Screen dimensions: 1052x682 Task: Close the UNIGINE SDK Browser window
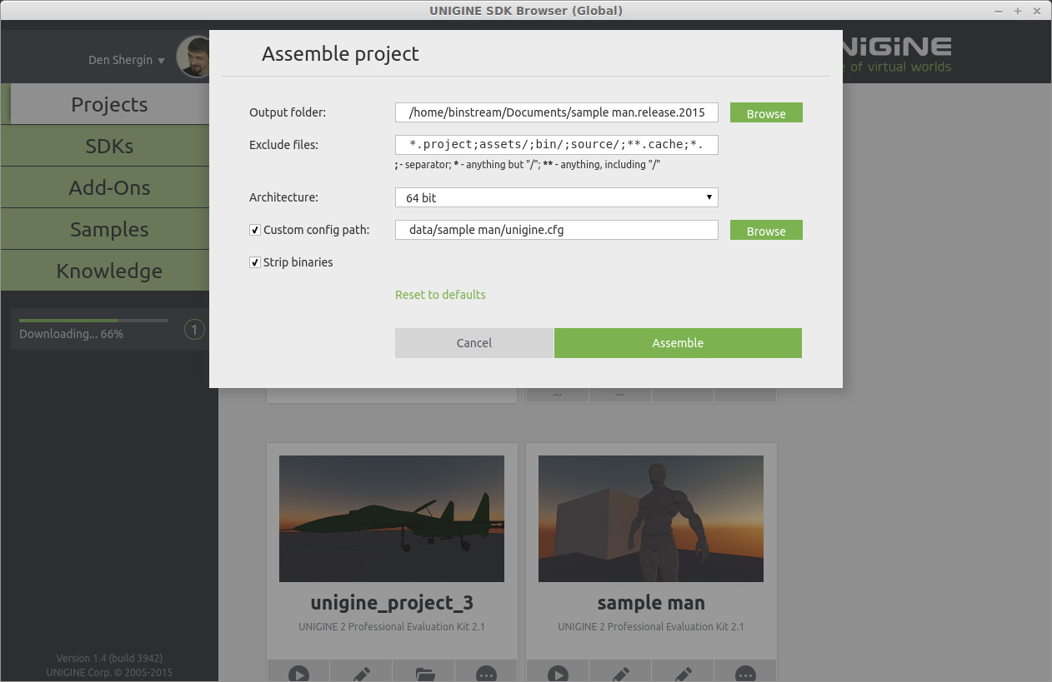click(1037, 11)
